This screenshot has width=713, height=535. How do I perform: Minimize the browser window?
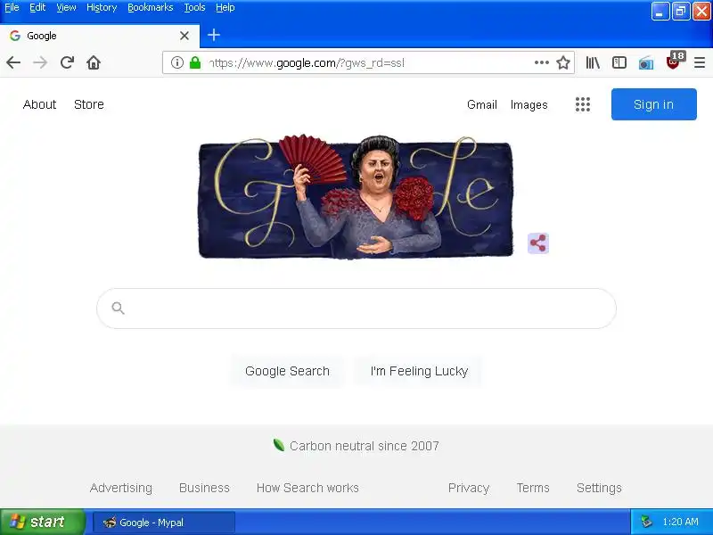(660, 12)
